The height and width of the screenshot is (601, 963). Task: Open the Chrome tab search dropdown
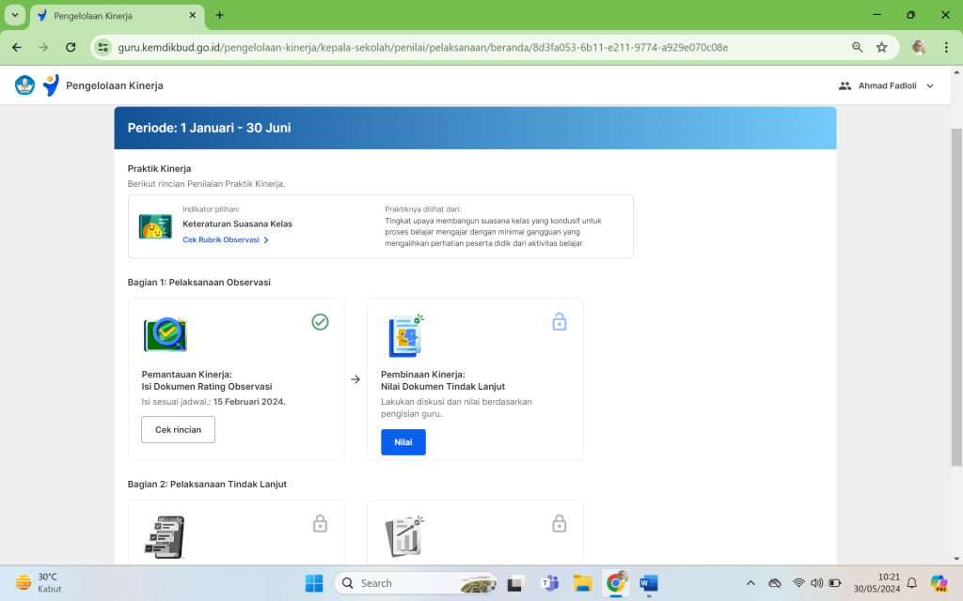[x=15, y=15]
